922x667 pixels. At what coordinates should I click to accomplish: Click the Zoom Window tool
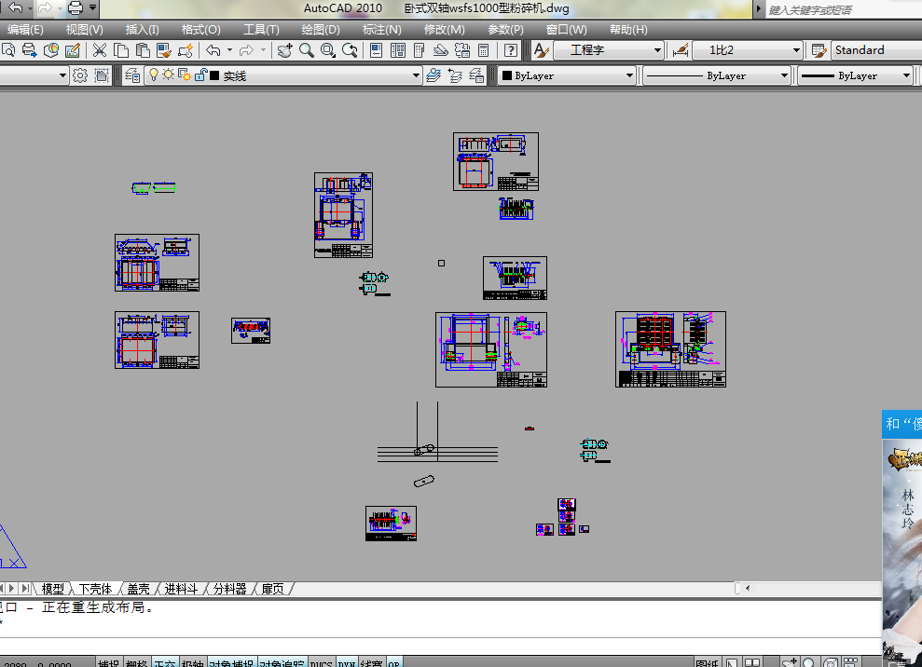(x=328, y=50)
